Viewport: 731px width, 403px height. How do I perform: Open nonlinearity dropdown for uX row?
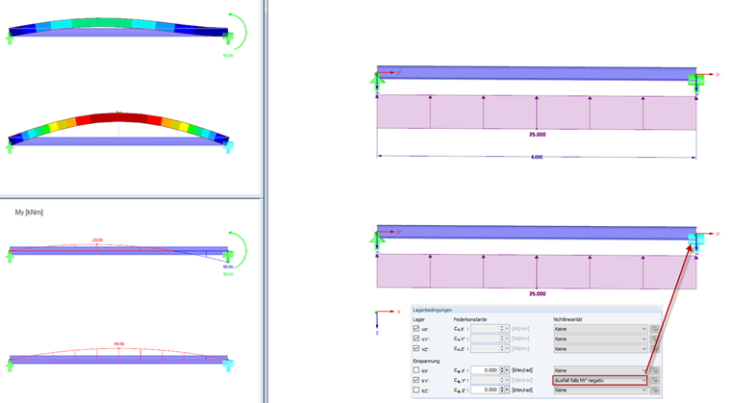click(600, 329)
